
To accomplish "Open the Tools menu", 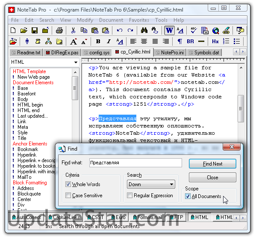I will click(x=161, y=20).
